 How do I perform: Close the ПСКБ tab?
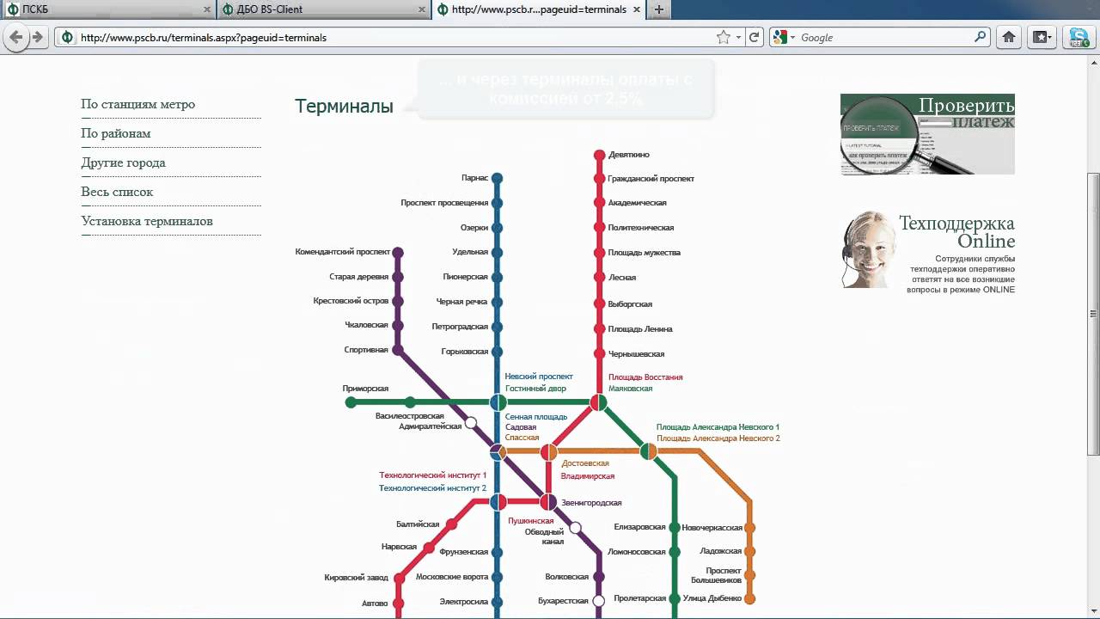207,9
